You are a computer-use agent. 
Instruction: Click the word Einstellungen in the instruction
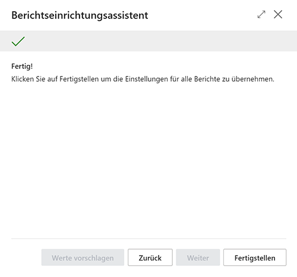pyautogui.click(x=146, y=79)
